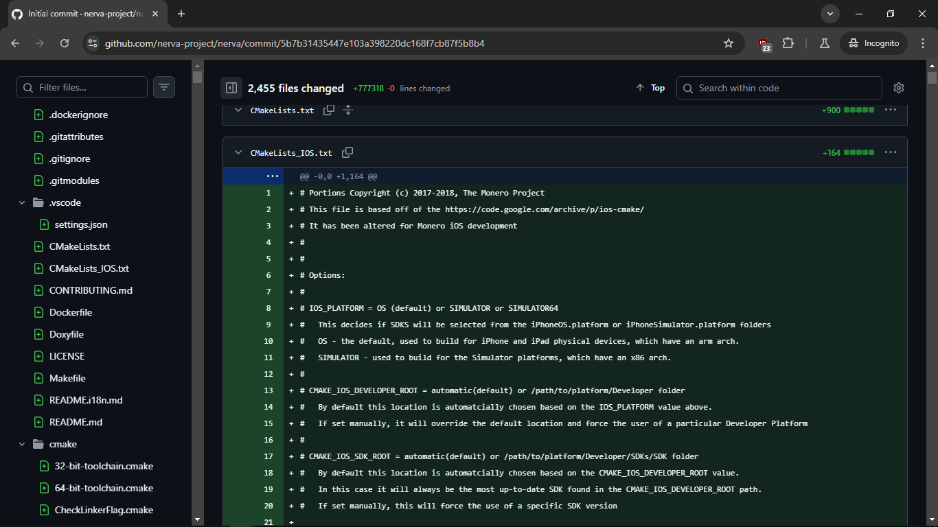Click the Incognito profile button
The height and width of the screenshot is (527, 938).
[874, 43]
